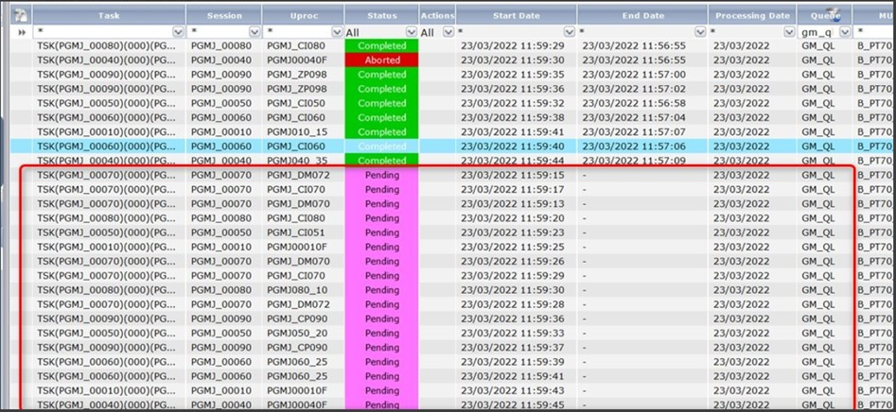
Task: Click start date 23/03/2022 11:59:44
Action: 513,161
